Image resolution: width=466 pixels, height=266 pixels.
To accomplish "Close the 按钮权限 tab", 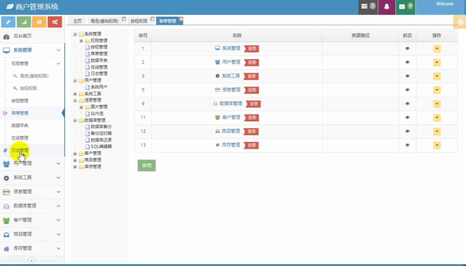I will [x=153, y=19].
